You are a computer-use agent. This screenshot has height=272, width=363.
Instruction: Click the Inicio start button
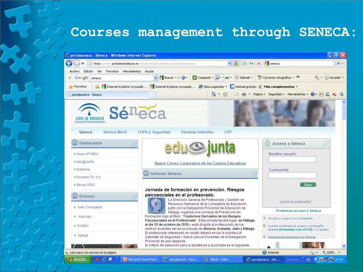[x=78, y=260]
